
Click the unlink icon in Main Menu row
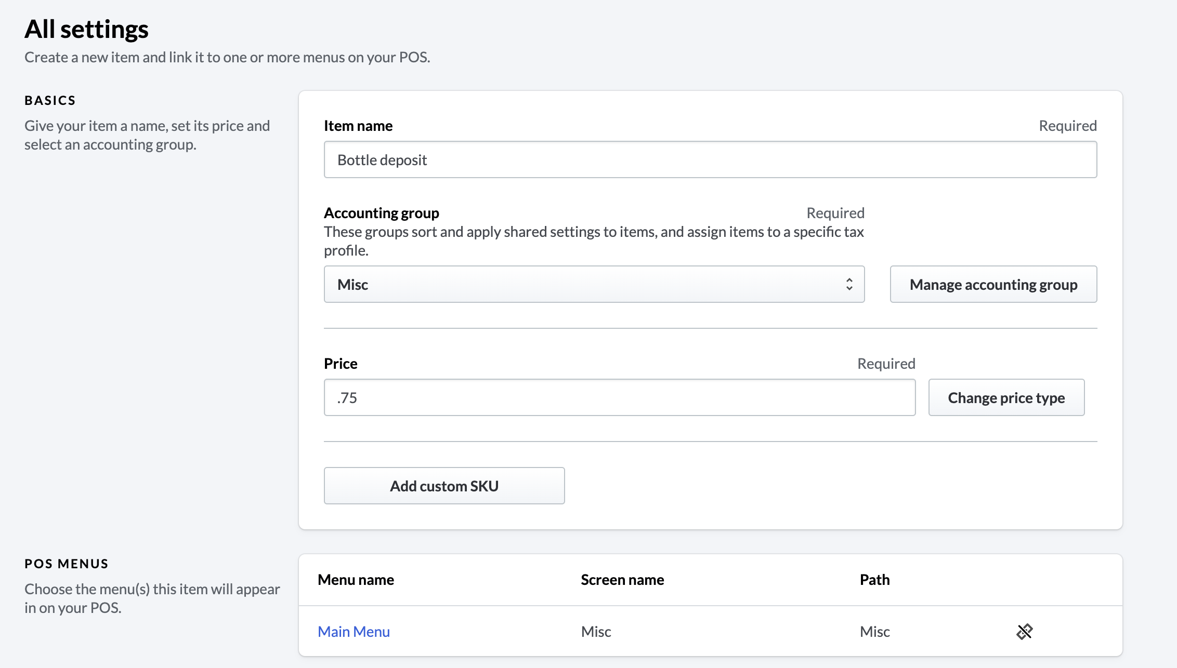point(1024,632)
